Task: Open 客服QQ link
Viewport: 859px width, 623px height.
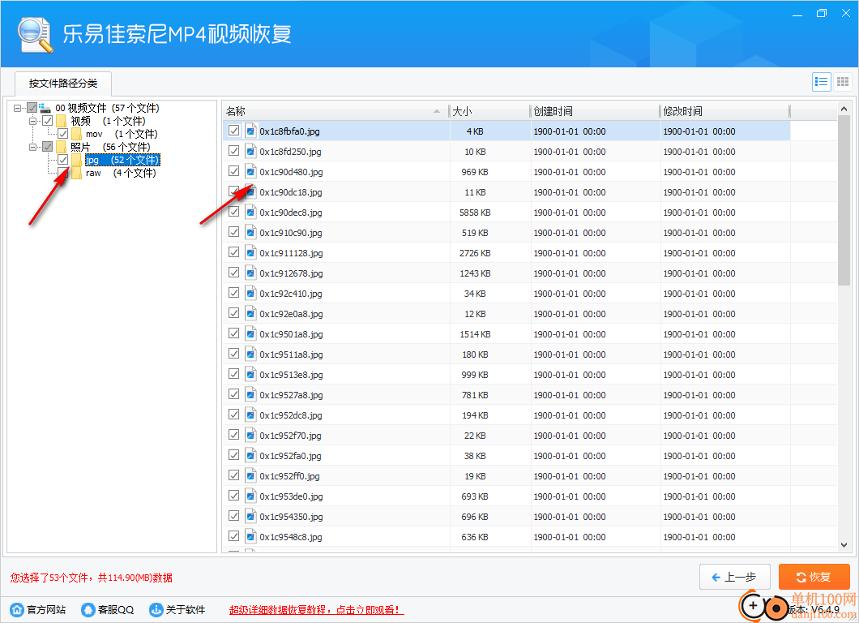Action: pyautogui.click(x=116, y=610)
